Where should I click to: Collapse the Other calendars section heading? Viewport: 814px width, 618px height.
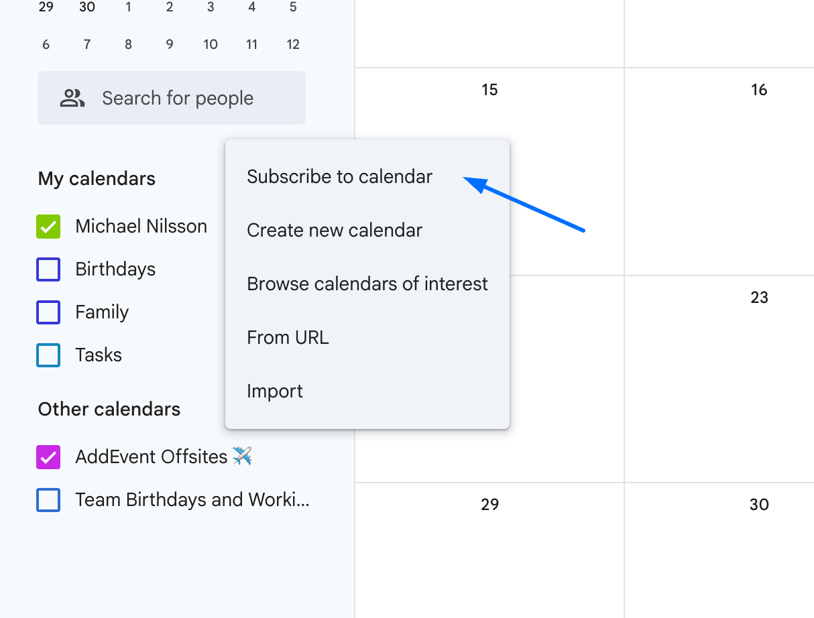(109, 410)
